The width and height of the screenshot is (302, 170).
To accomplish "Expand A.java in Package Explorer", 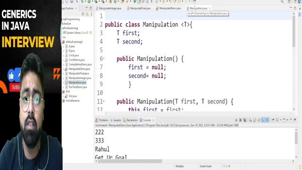I will pyautogui.click(x=63, y=46).
